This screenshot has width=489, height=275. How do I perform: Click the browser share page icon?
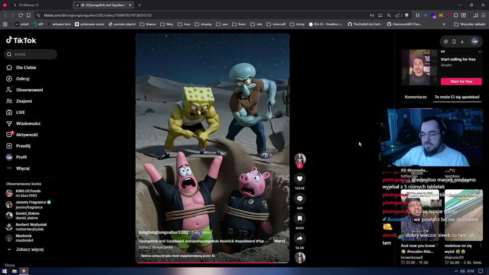click(397, 15)
